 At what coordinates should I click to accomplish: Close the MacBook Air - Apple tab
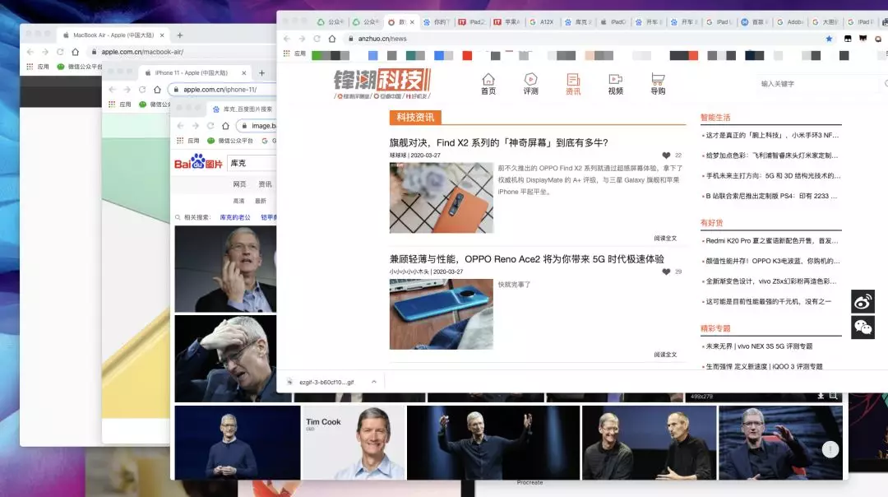tap(162, 35)
